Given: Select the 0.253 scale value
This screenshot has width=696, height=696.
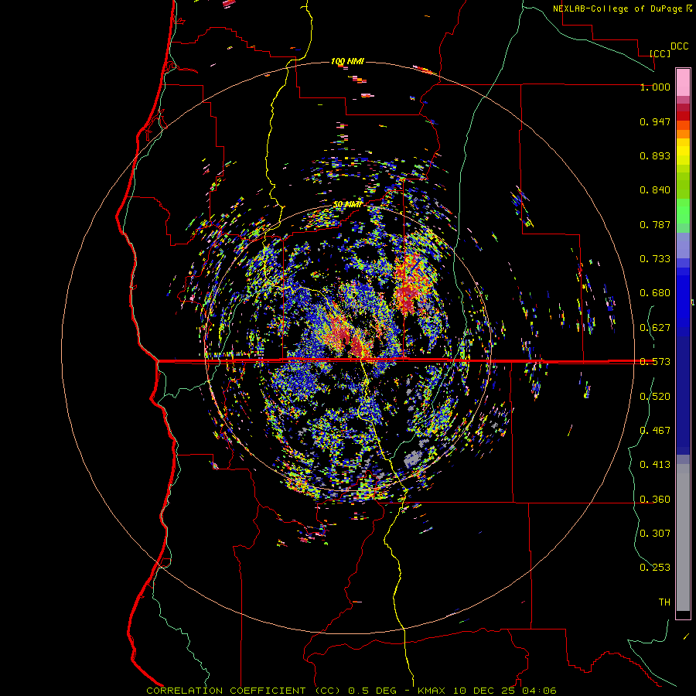Looking at the screenshot, I should click(x=655, y=568).
